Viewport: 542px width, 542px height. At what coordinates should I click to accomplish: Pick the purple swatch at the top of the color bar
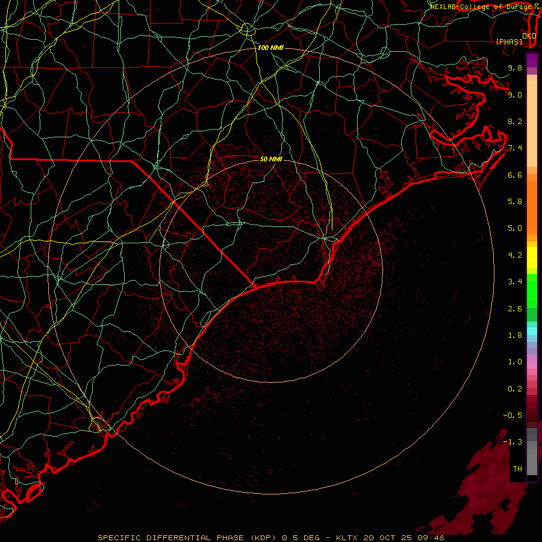532,60
